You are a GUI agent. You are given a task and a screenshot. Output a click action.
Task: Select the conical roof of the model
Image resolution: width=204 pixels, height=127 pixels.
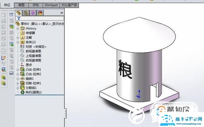139,34
